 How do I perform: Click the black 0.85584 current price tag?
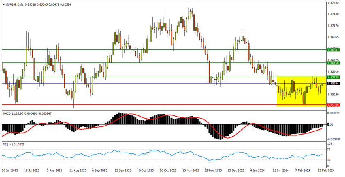[x=334, y=84]
